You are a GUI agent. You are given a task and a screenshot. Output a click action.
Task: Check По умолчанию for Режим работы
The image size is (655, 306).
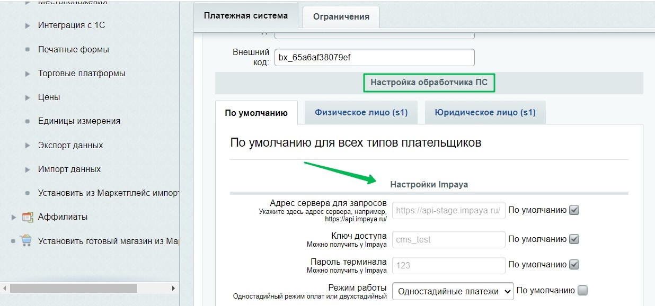(582, 291)
